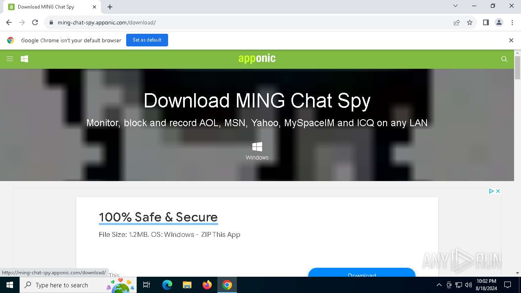Click the address bar URL

tap(107, 22)
